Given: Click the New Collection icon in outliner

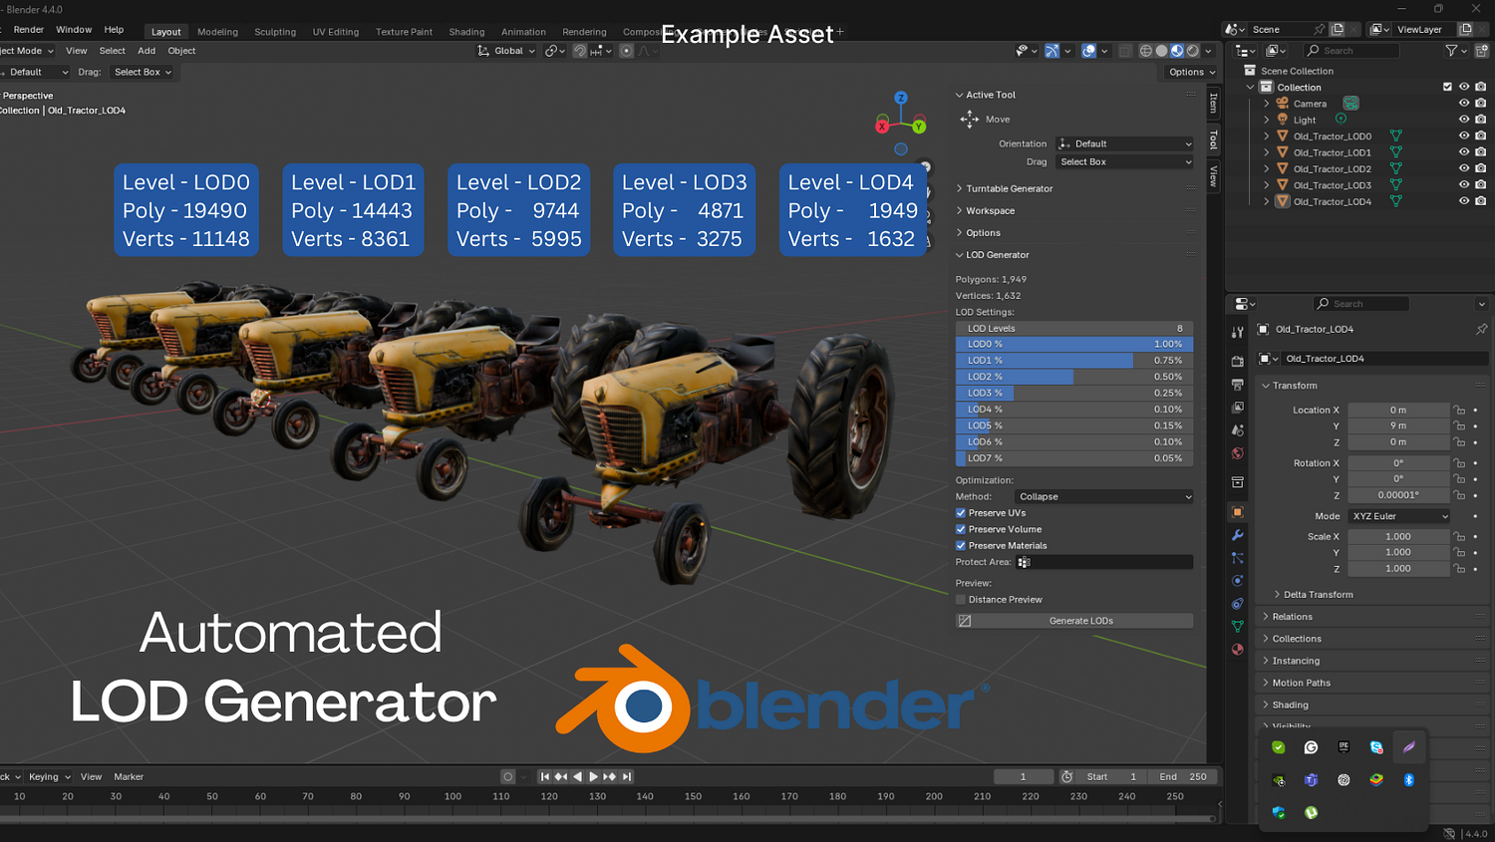Looking at the screenshot, I should click(1480, 51).
